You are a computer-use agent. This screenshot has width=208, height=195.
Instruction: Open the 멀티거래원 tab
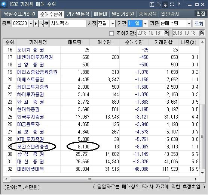123,14
